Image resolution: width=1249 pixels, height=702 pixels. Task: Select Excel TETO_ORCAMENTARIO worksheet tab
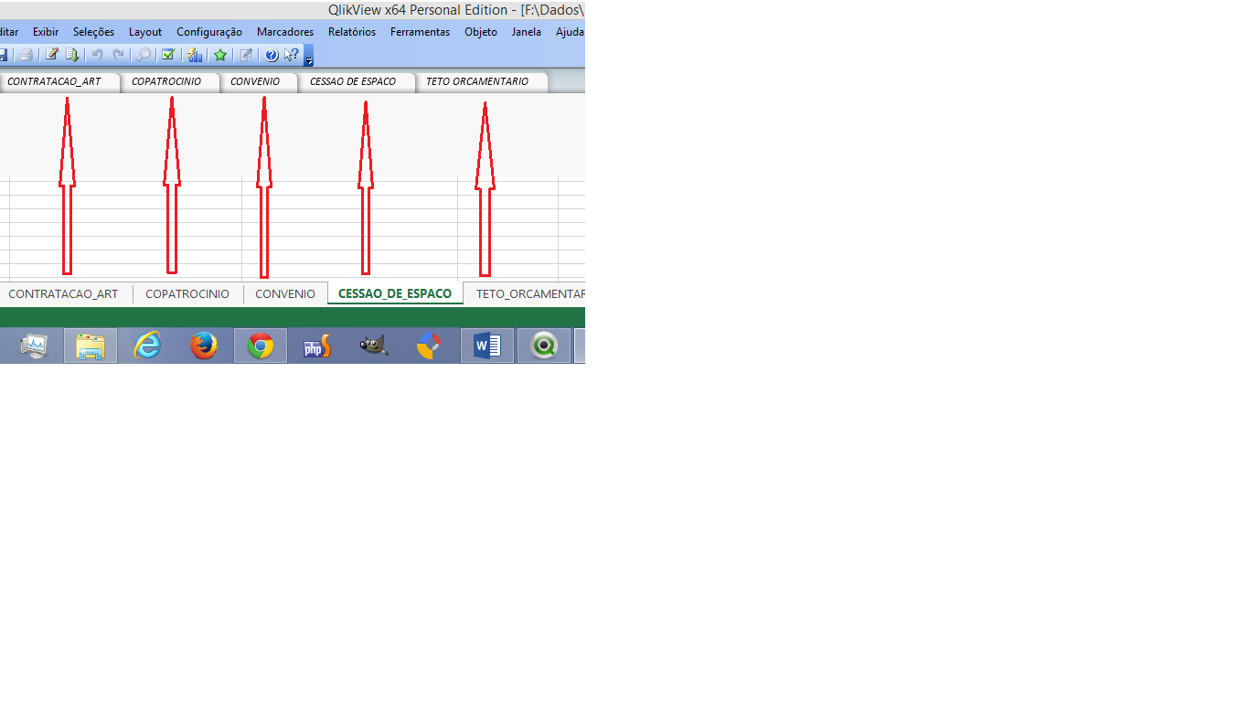pos(527,294)
